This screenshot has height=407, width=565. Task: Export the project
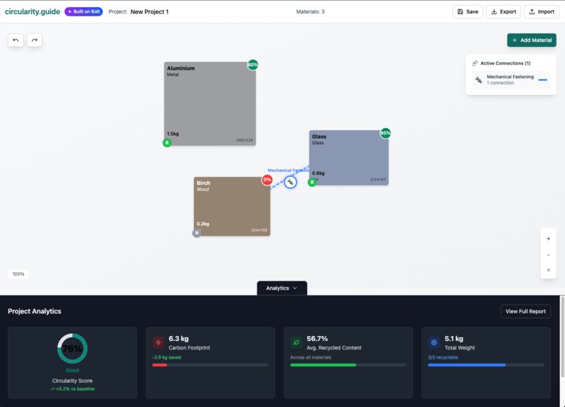coord(503,11)
